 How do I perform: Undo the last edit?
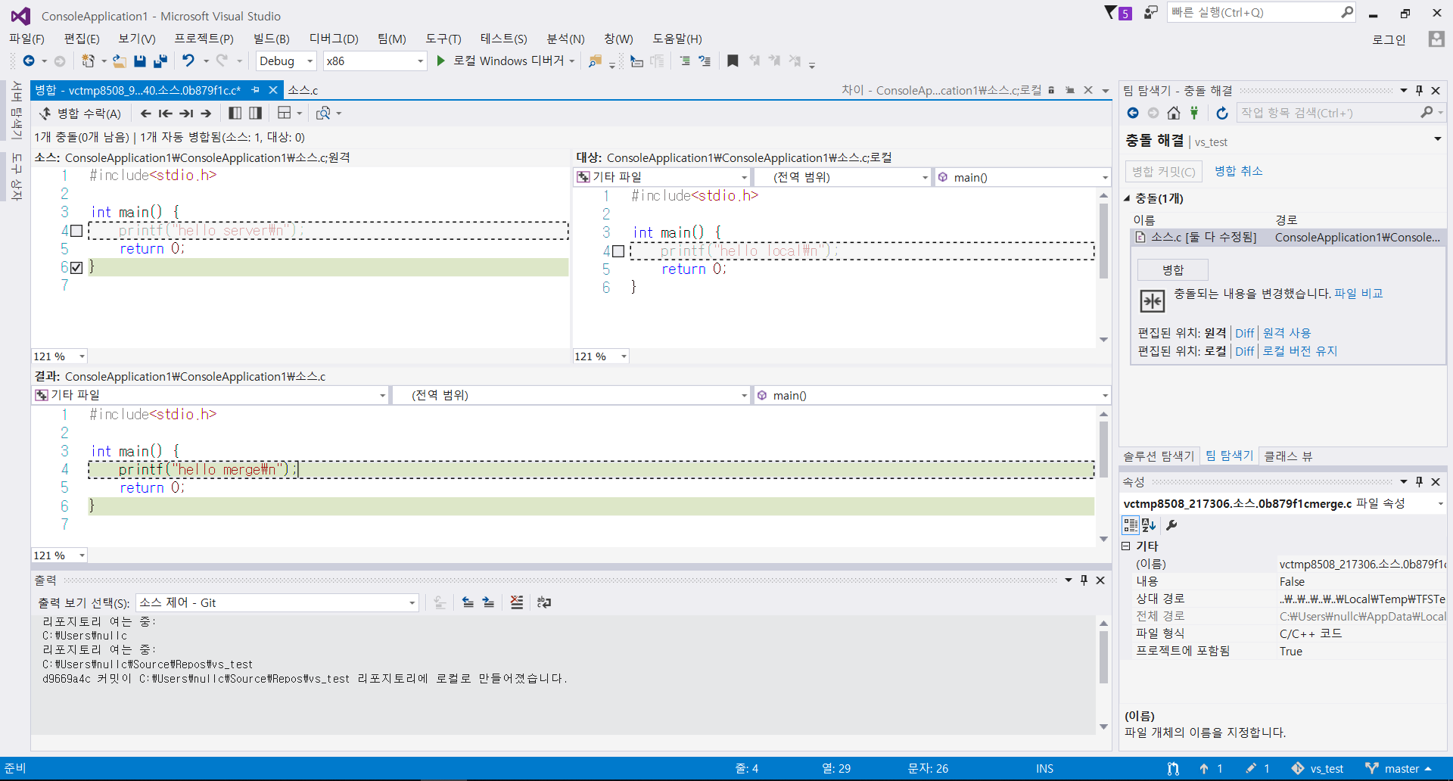(x=188, y=61)
